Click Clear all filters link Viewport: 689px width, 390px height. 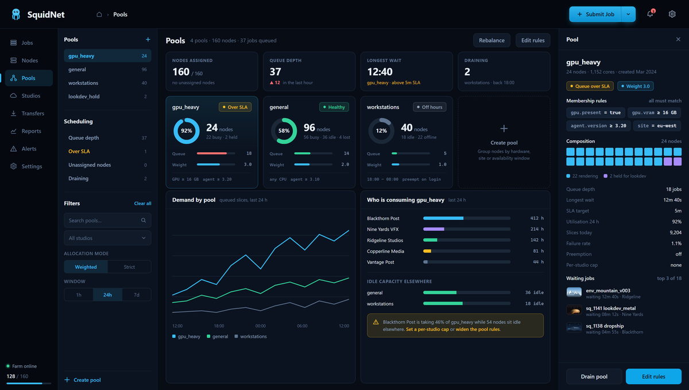(x=142, y=203)
